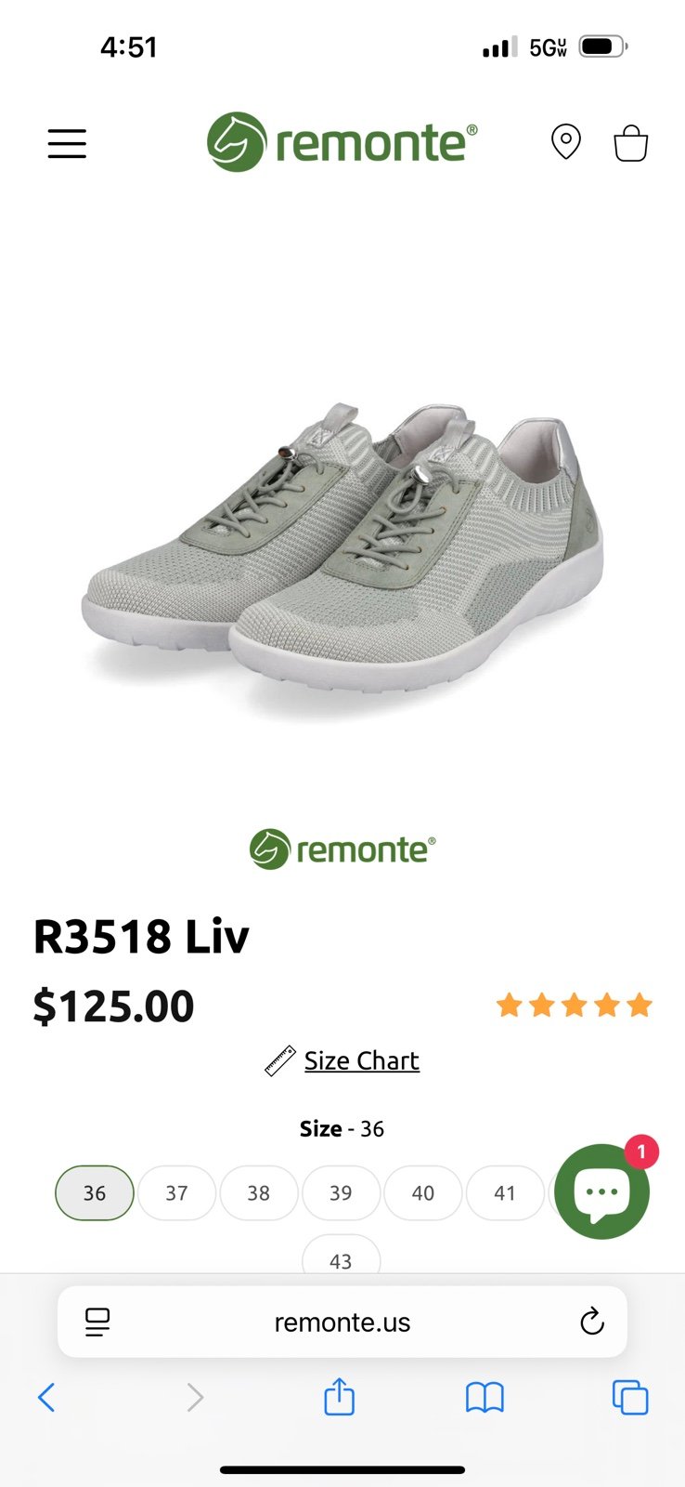Image resolution: width=685 pixels, height=1487 pixels.
Task: Open the hamburger navigation menu
Action: tap(67, 144)
